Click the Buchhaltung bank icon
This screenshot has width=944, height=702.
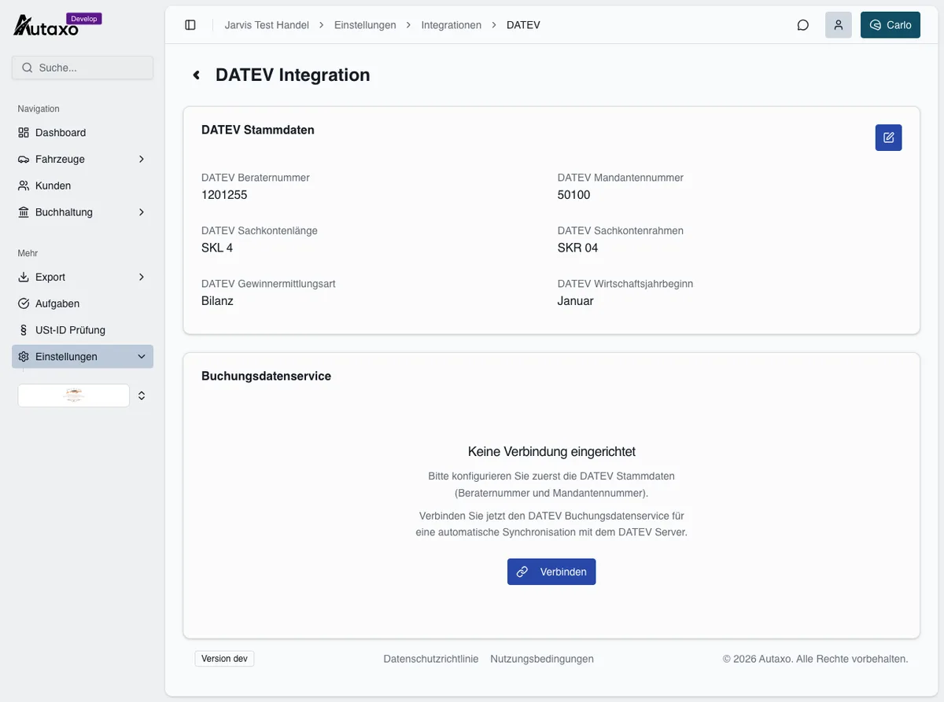24,212
